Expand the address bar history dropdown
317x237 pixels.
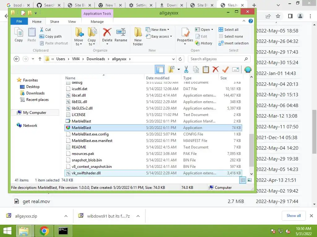(173, 59)
